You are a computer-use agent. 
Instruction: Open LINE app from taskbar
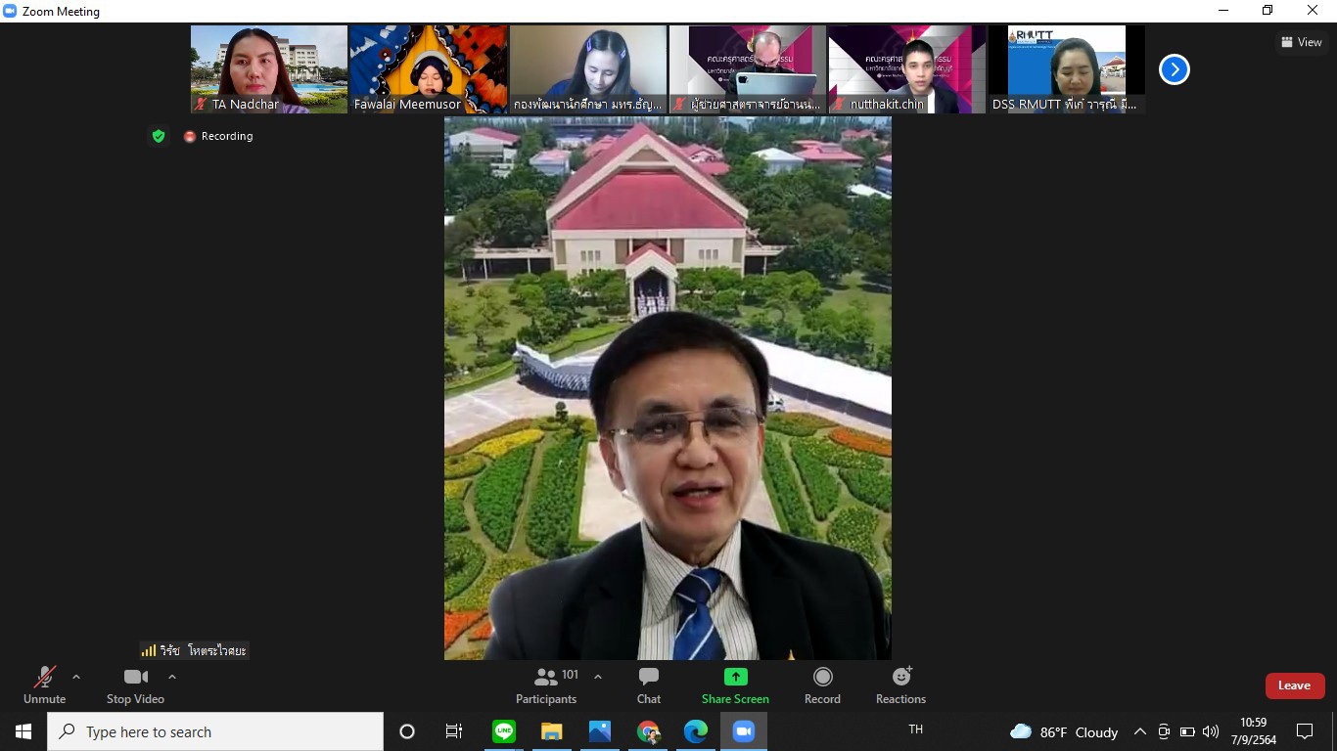coord(504,731)
